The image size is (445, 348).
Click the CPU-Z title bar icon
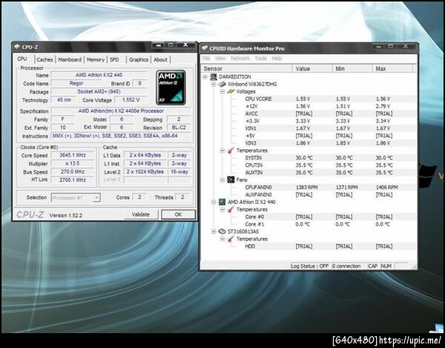pyautogui.click(x=17, y=47)
